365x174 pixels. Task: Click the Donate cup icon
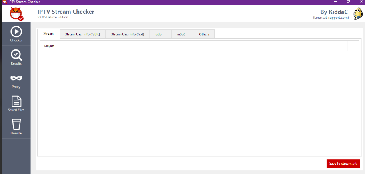pyautogui.click(x=16, y=127)
